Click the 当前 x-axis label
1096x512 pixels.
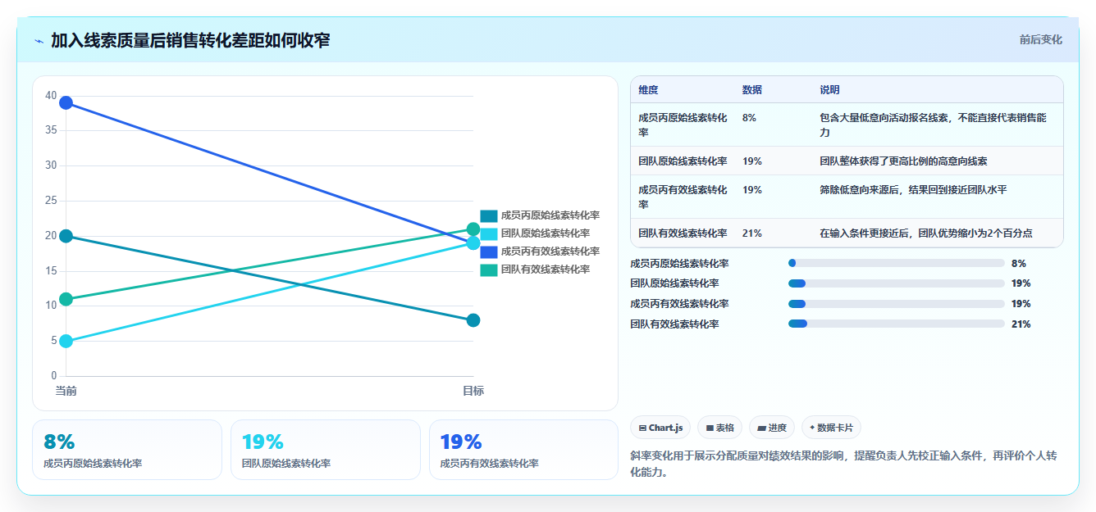tap(66, 391)
